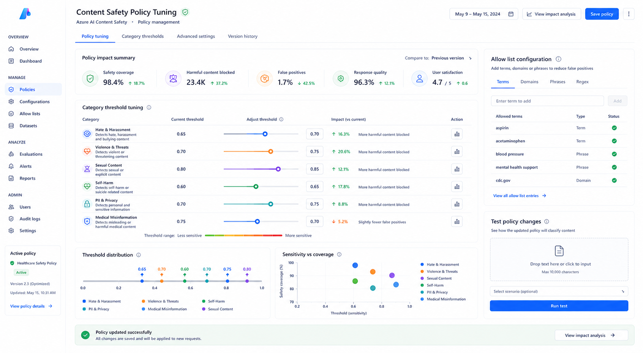Click the Medical Misinformation 0.70 threshold box

click(x=314, y=222)
